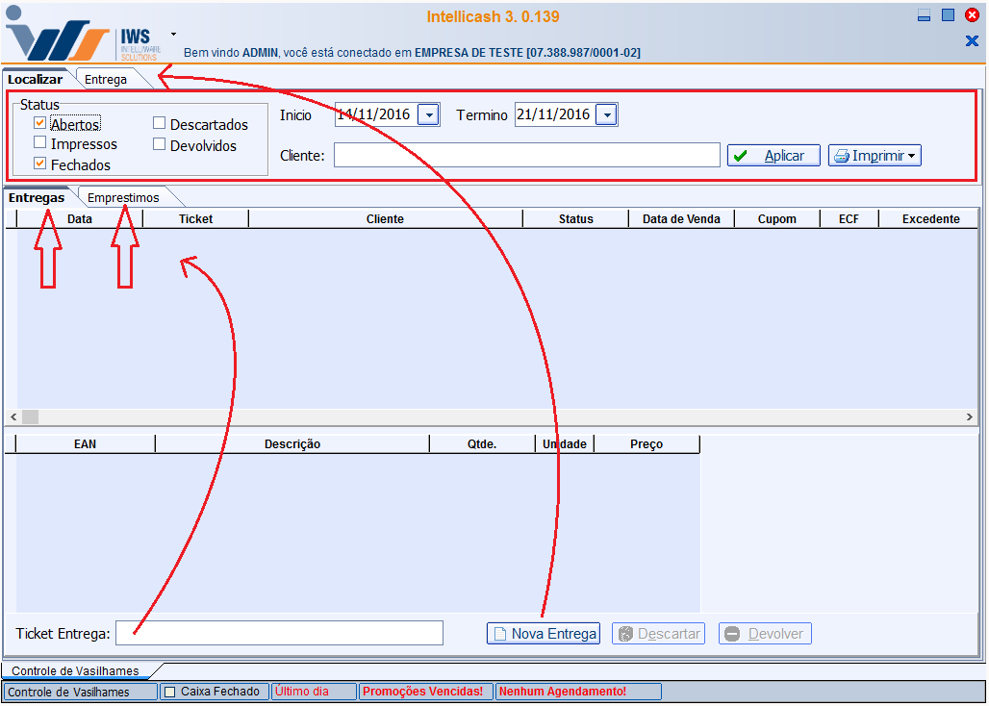
Task: Open the Inicio date dropdown
Action: (x=429, y=115)
